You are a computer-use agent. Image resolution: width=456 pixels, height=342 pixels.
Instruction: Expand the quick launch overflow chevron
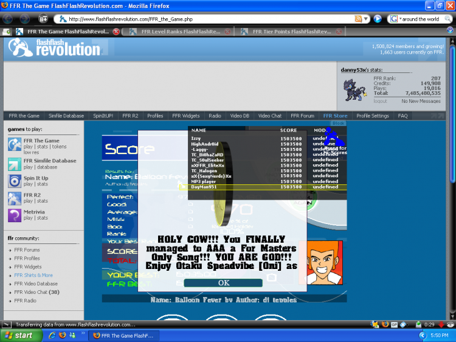(x=83, y=333)
